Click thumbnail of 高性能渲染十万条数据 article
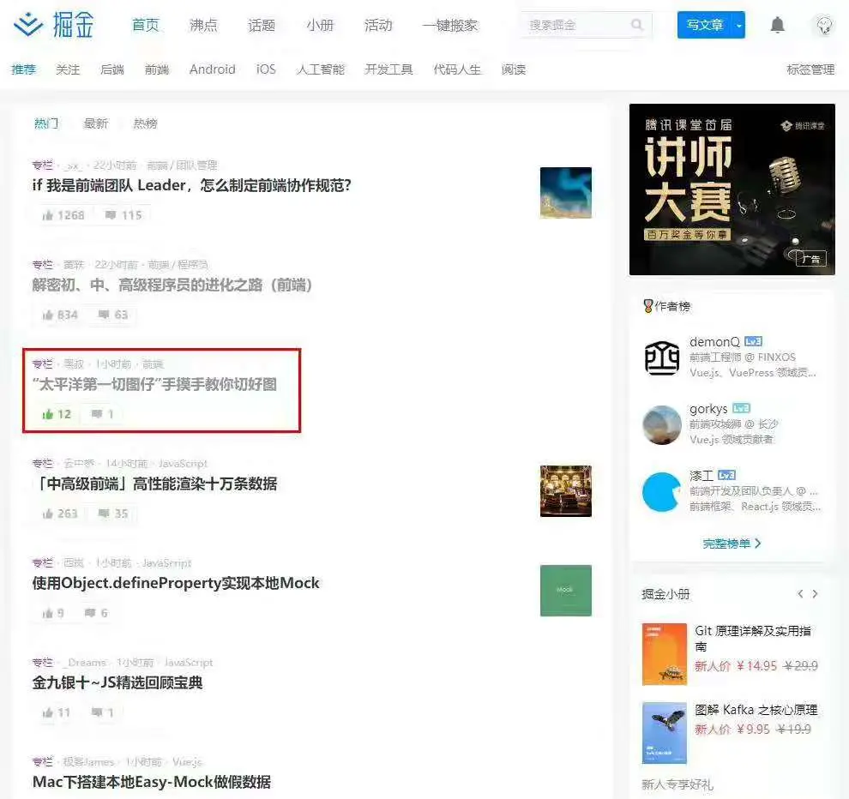The image size is (849, 799). [x=566, y=491]
